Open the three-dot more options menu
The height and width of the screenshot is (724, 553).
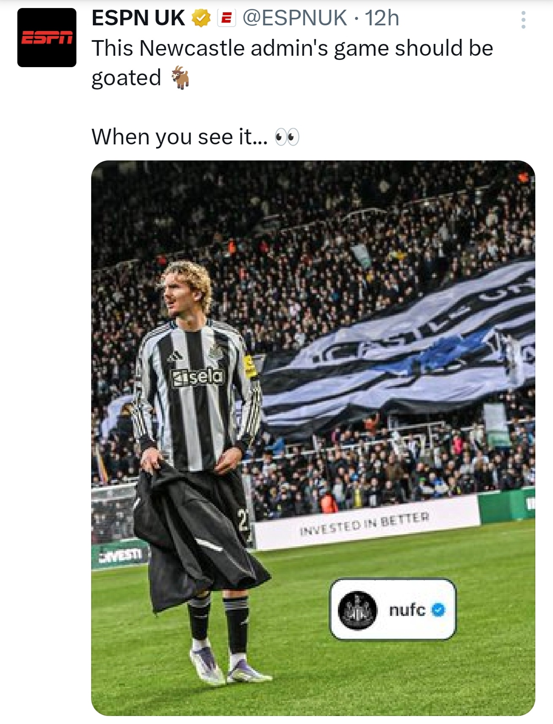click(523, 20)
